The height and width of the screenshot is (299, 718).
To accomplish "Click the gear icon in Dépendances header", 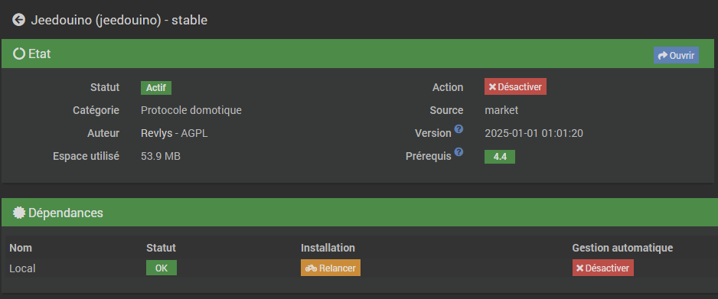I will pyautogui.click(x=19, y=213).
